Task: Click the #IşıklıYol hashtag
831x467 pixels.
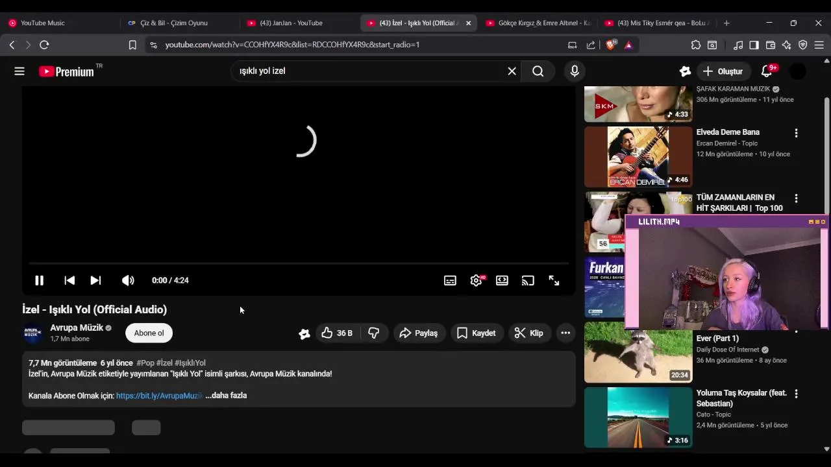Action: [x=190, y=363]
